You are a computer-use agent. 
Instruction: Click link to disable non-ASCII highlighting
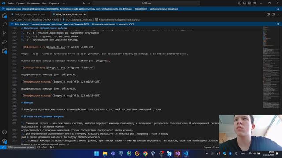coord(113,24)
